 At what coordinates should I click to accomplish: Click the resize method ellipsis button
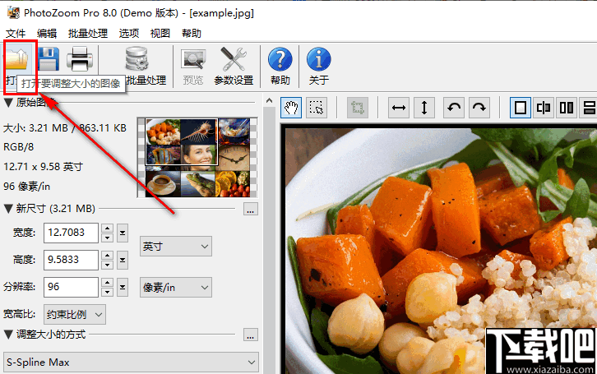(x=251, y=335)
